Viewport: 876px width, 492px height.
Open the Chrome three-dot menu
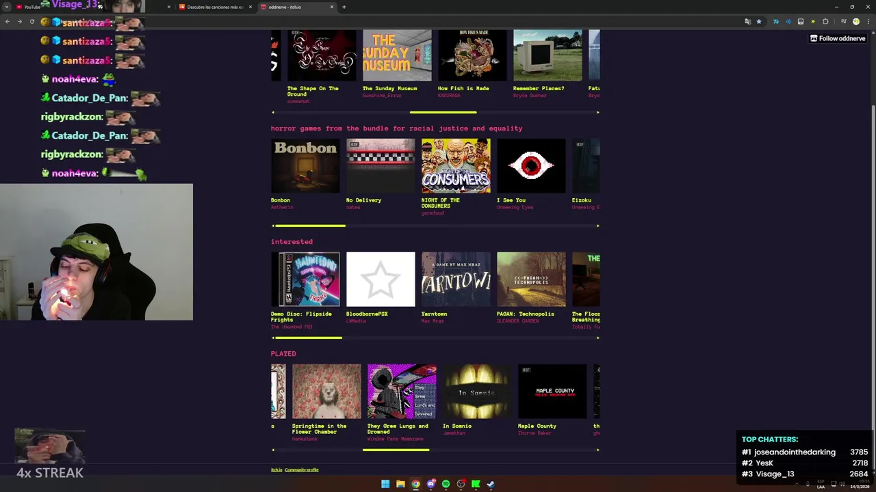pos(868,22)
